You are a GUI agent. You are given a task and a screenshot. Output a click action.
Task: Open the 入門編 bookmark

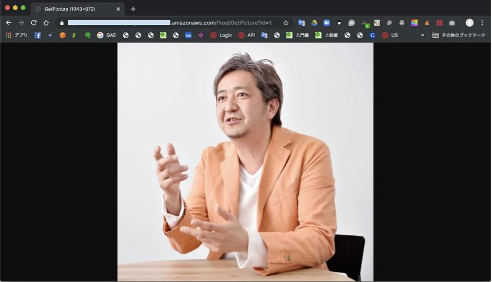[x=297, y=35]
